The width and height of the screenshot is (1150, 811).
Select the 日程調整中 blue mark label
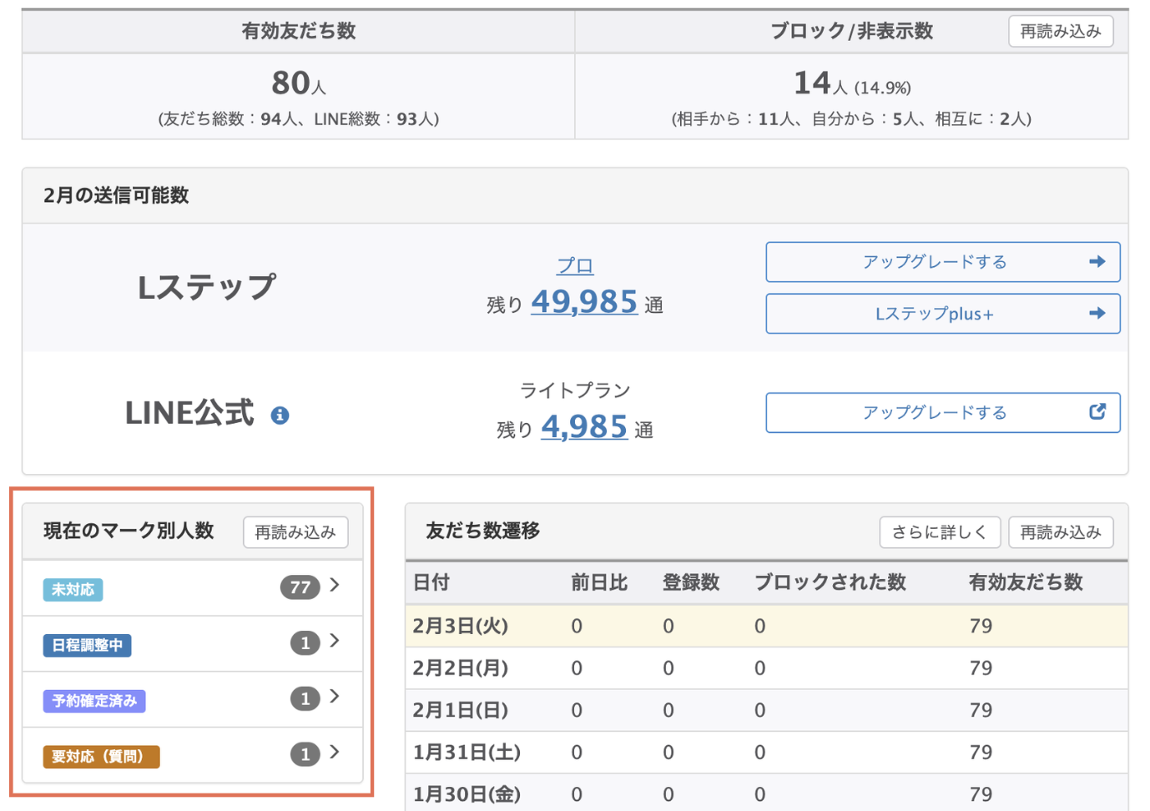tap(87, 645)
